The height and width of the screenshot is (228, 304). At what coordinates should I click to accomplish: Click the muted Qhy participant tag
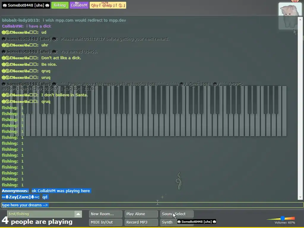click(x=108, y=5)
